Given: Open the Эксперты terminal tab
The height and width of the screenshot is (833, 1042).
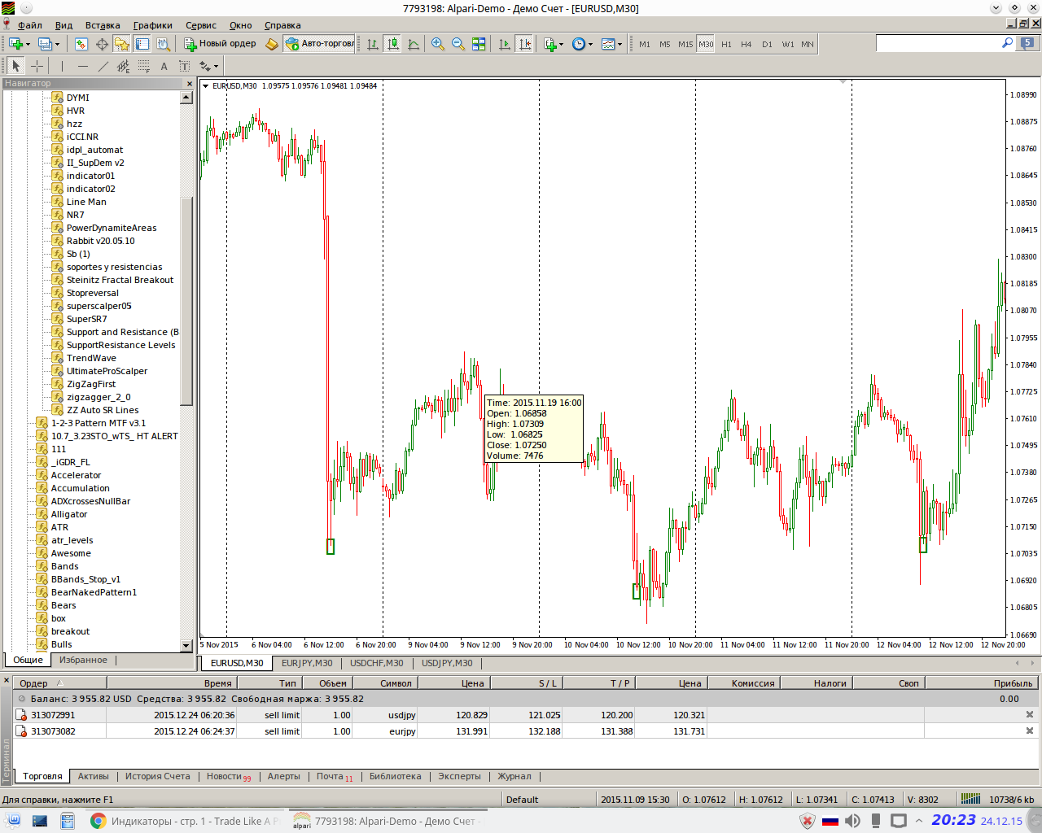Looking at the screenshot, I should (460, 776).
